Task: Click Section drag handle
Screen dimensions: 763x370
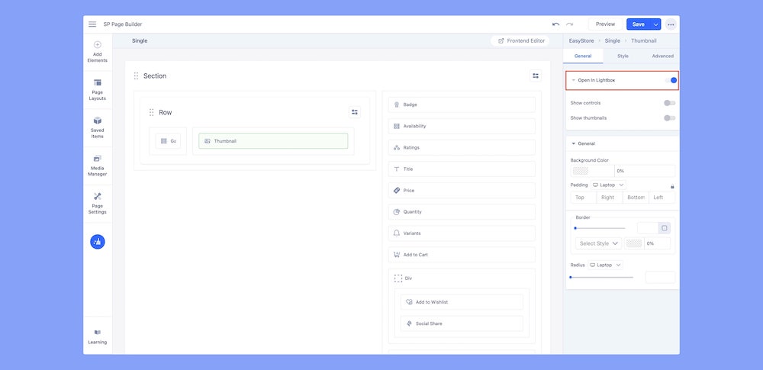Action: (x=137, y=76)
